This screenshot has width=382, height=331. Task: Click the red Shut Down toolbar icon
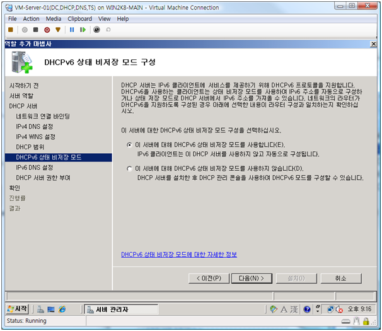point(47,30)
